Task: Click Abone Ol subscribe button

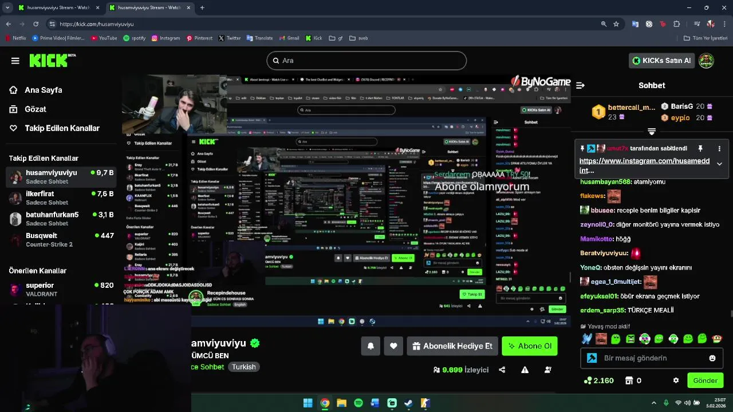Action: tap(530, 346)
